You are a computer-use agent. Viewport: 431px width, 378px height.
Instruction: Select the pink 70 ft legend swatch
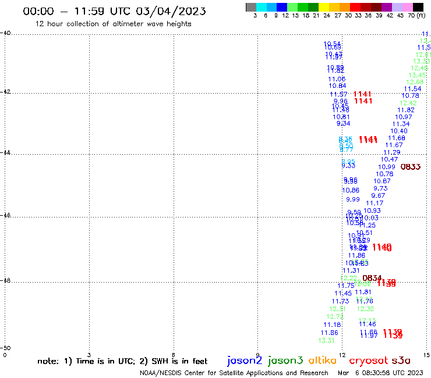coord(407,7)
